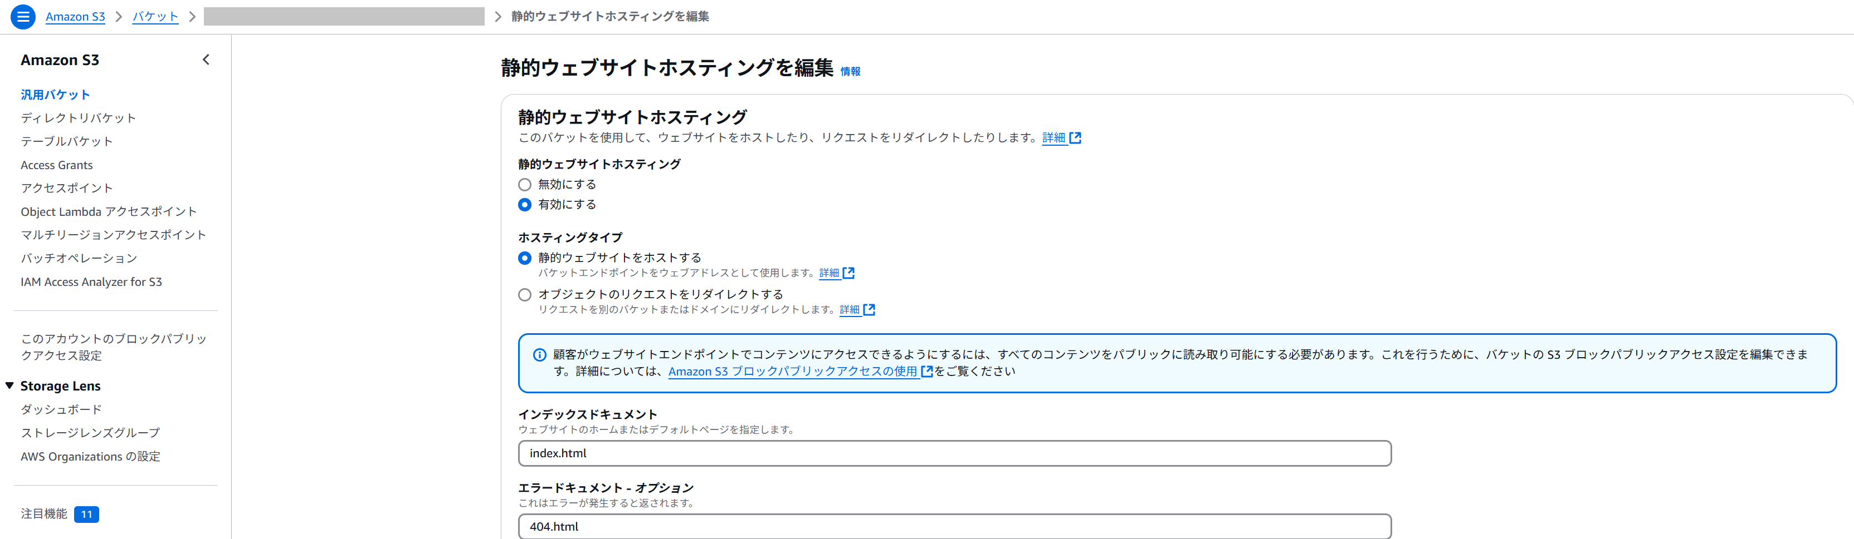Click external link icon next to top 詳細
1854x539 pixels.
tap(1075, 138)
